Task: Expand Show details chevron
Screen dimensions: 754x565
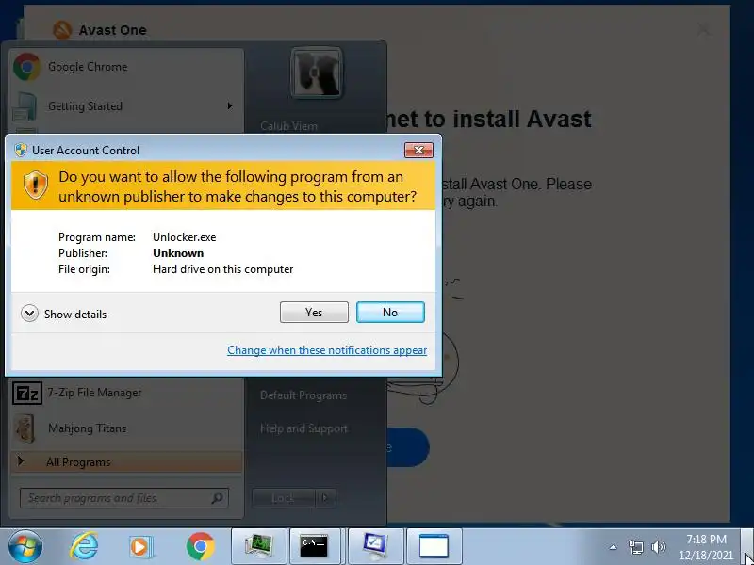Action: (29, 314)
